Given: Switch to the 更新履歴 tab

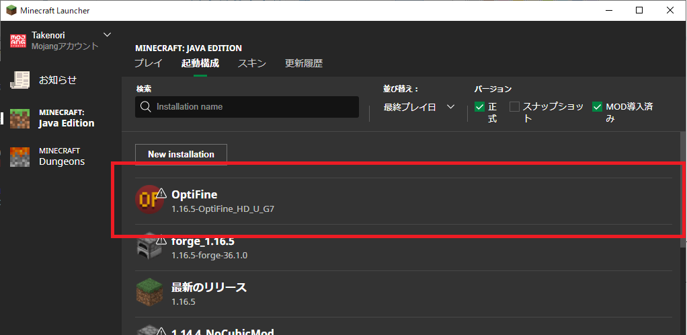Looking at the screenshot, I should point(304,63).
